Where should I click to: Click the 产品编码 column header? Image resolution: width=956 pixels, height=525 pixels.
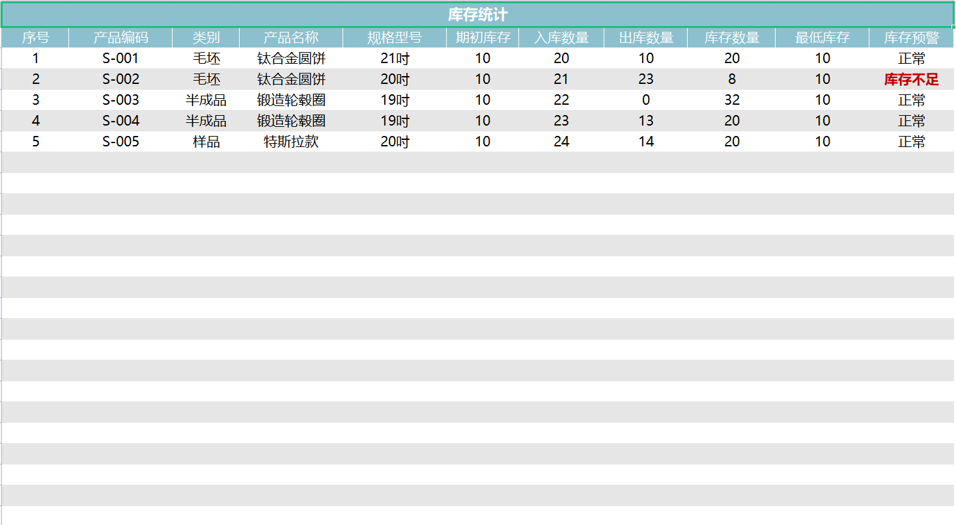120,38
